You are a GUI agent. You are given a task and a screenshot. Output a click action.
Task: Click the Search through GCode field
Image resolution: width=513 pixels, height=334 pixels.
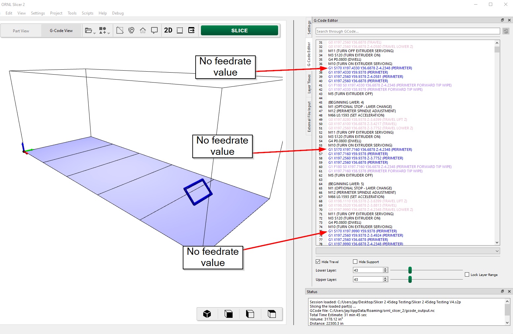408,31
